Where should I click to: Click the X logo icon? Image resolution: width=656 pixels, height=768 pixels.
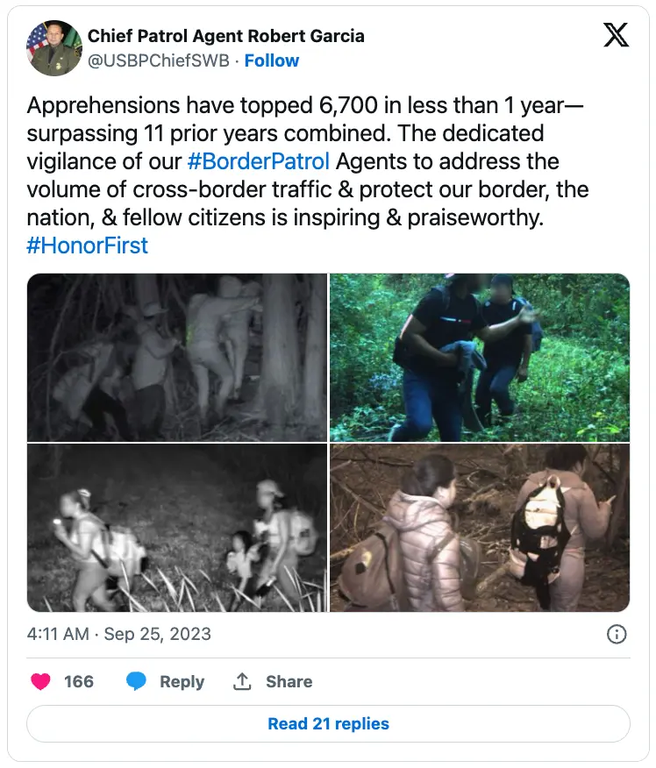[616, 35]
